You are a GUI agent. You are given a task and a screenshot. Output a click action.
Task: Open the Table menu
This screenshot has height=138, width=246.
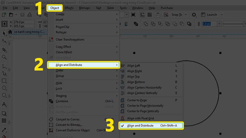110,8
